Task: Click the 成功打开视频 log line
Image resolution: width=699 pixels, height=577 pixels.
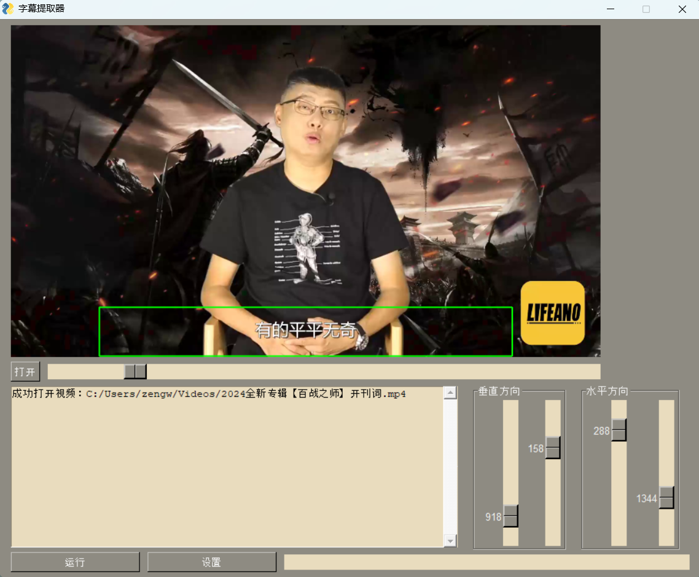Action: 209,394
